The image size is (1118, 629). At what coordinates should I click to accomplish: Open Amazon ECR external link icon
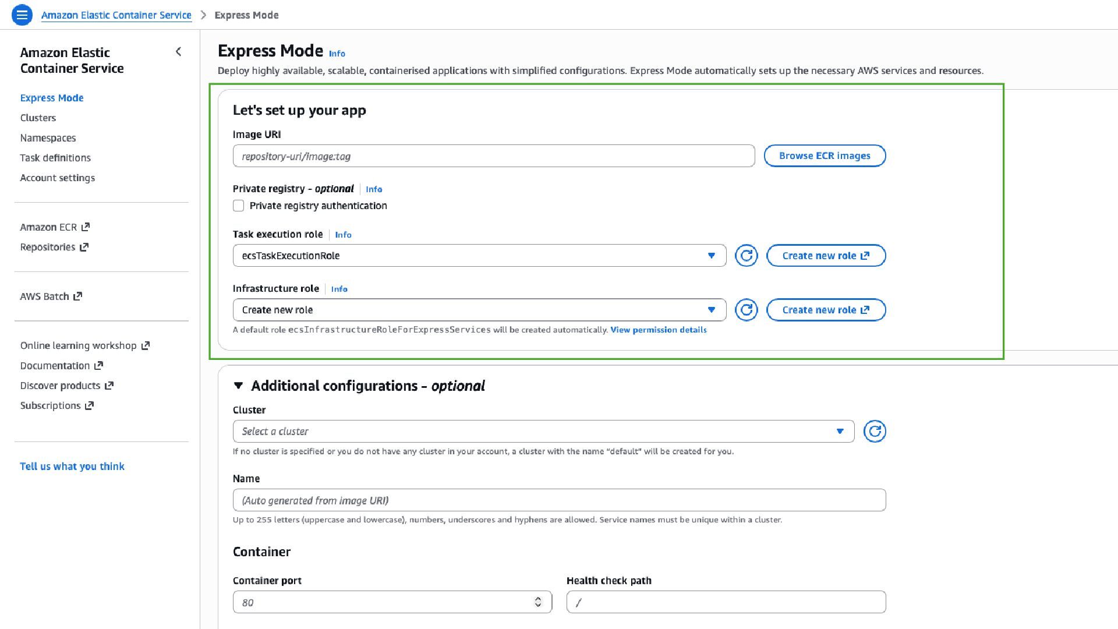pyautogui.click(x=86, y=227)
